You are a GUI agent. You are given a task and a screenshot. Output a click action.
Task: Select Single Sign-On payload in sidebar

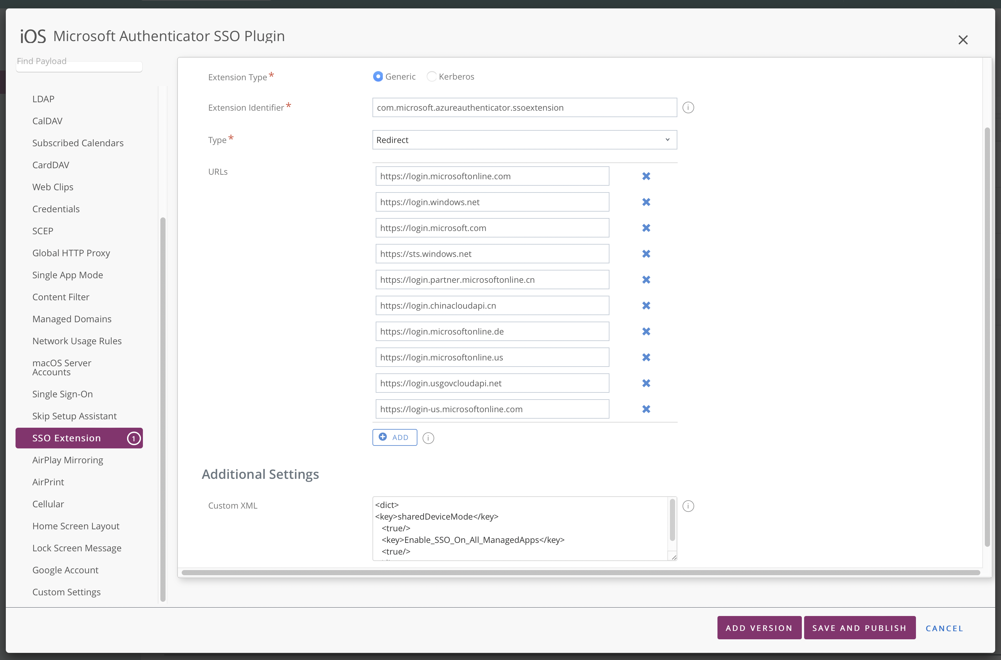tap(63, 394)
